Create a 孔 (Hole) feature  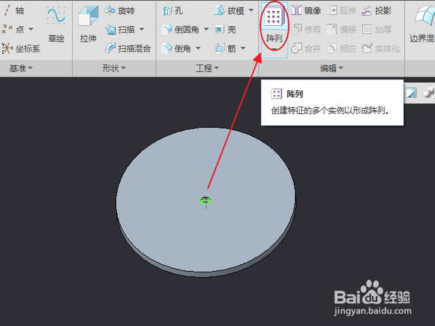point(172,11)
